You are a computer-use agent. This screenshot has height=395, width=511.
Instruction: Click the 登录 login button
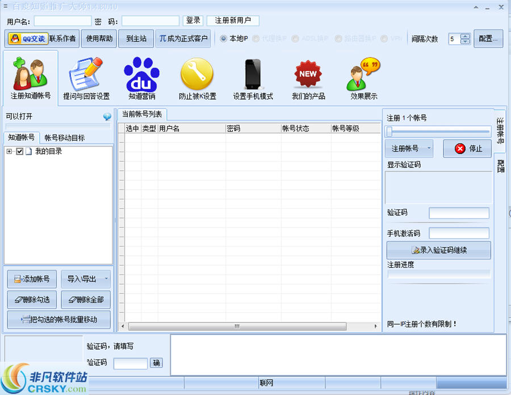[193, 20]
